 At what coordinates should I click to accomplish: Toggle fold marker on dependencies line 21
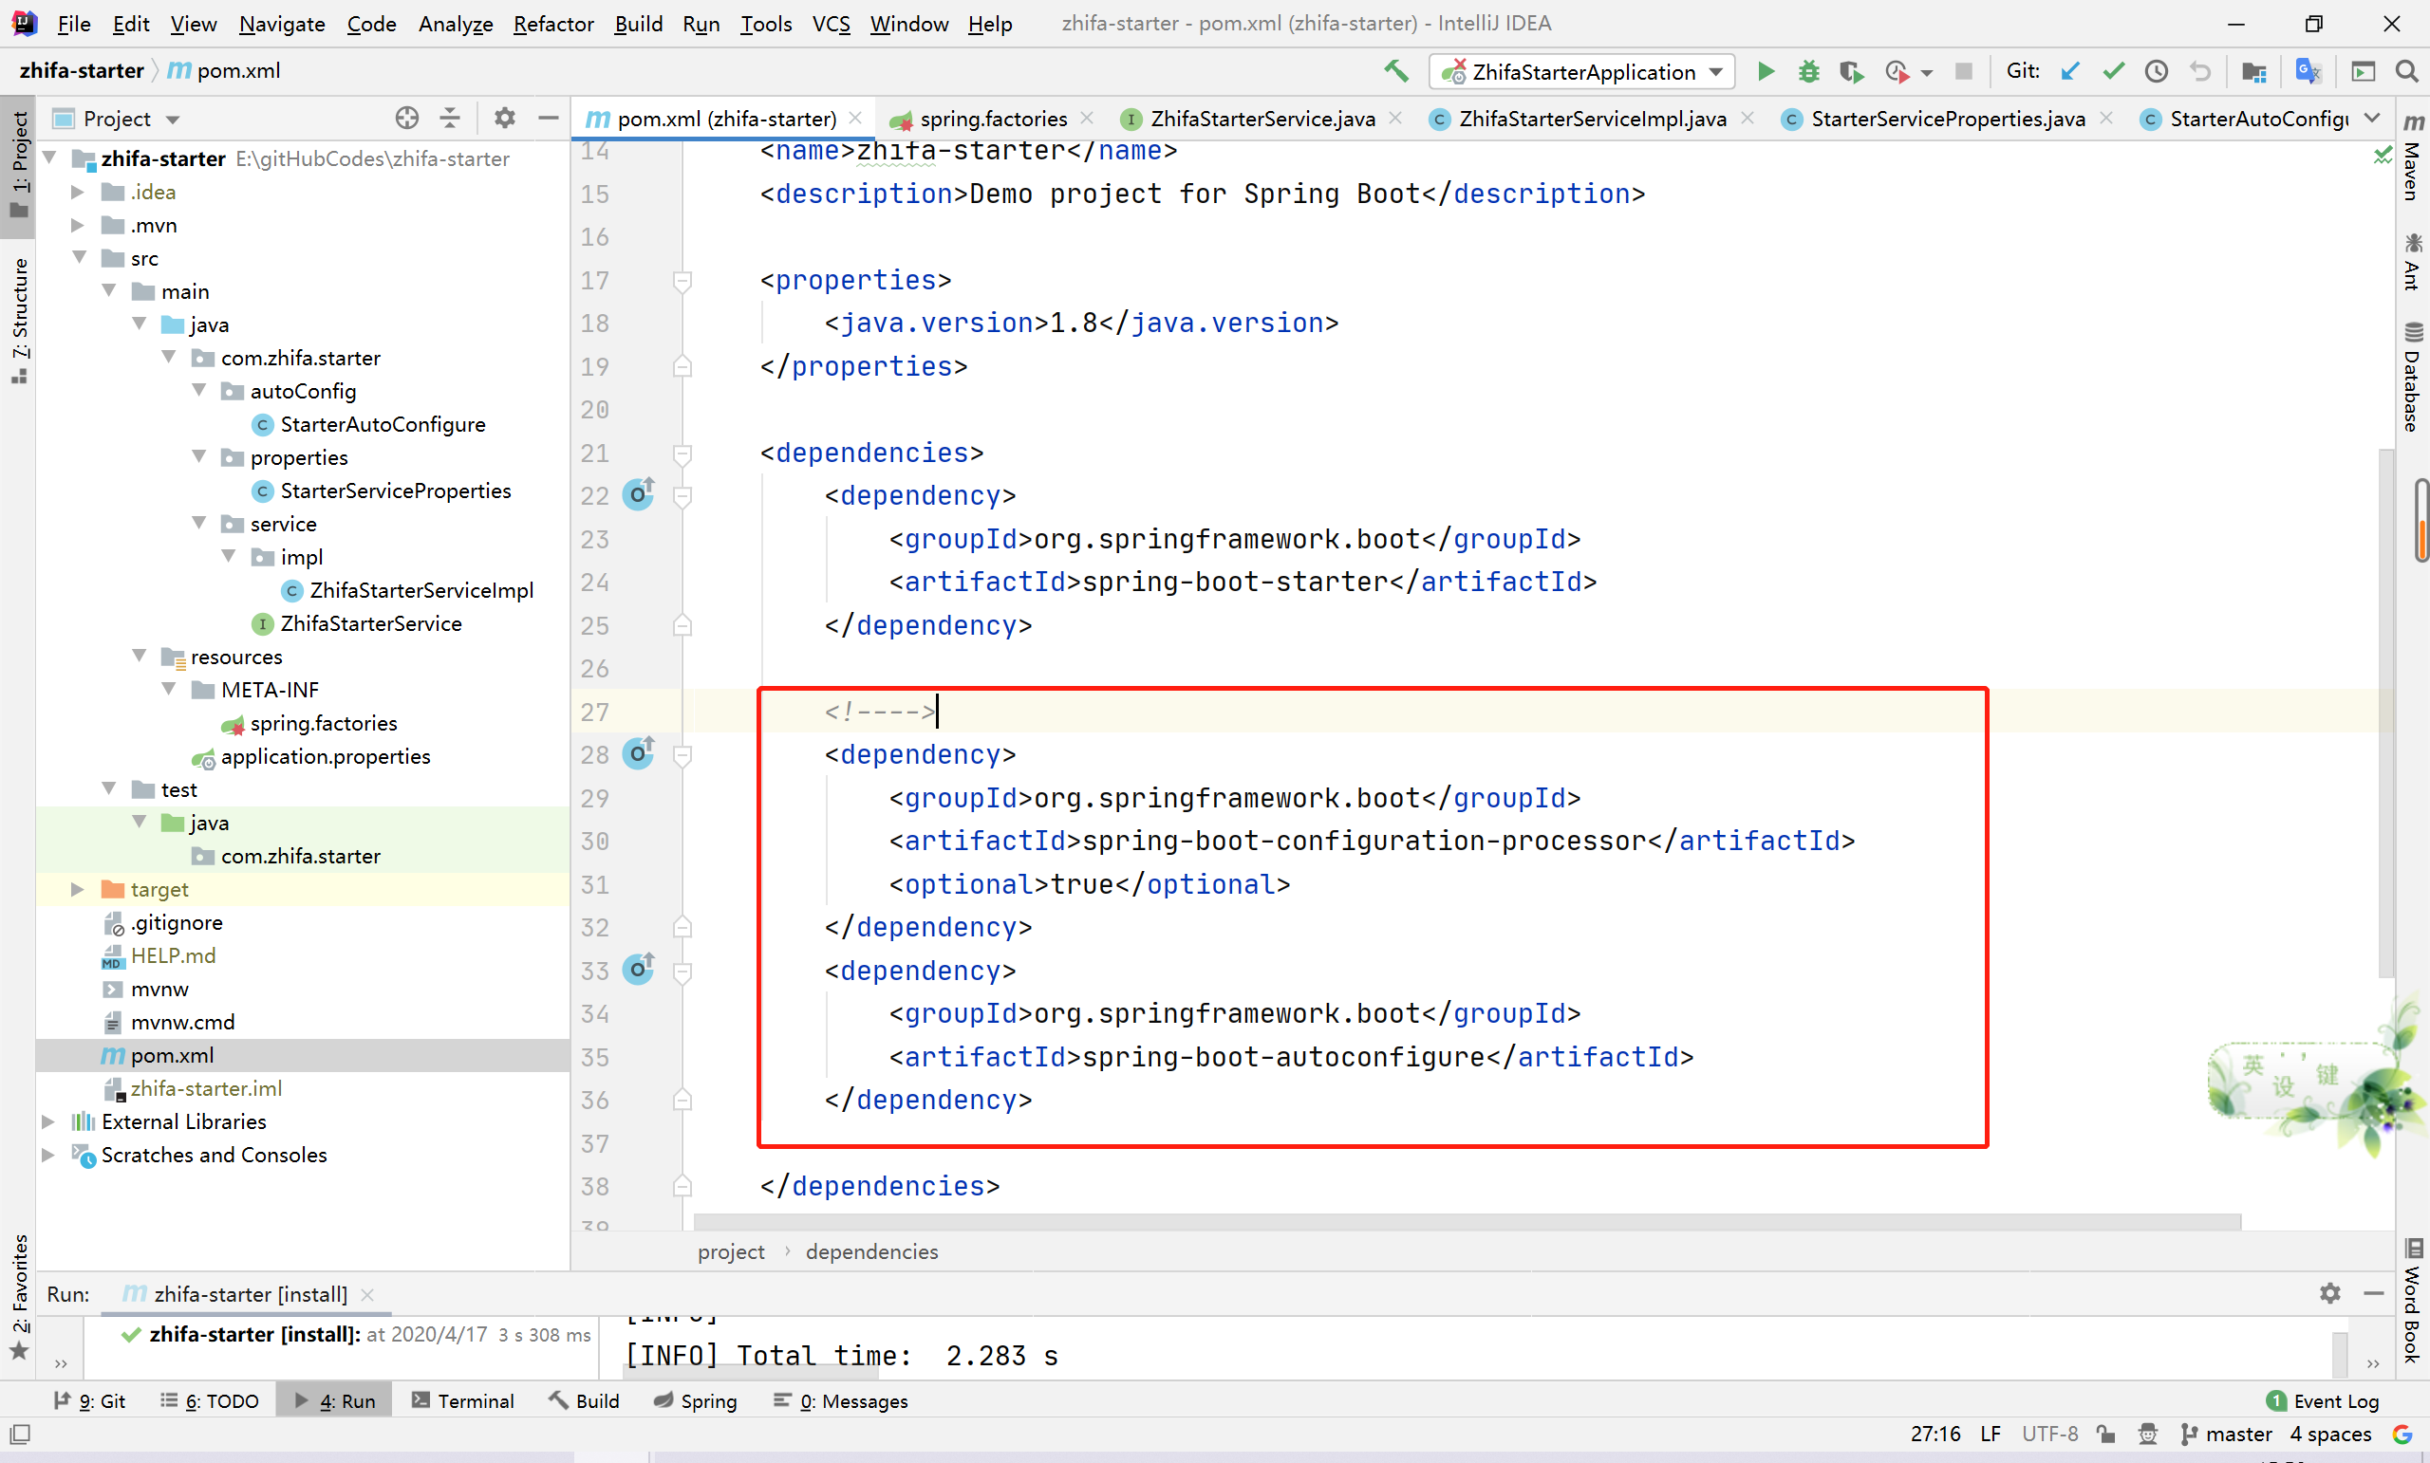pyautogui.click(x=682, y=454)
